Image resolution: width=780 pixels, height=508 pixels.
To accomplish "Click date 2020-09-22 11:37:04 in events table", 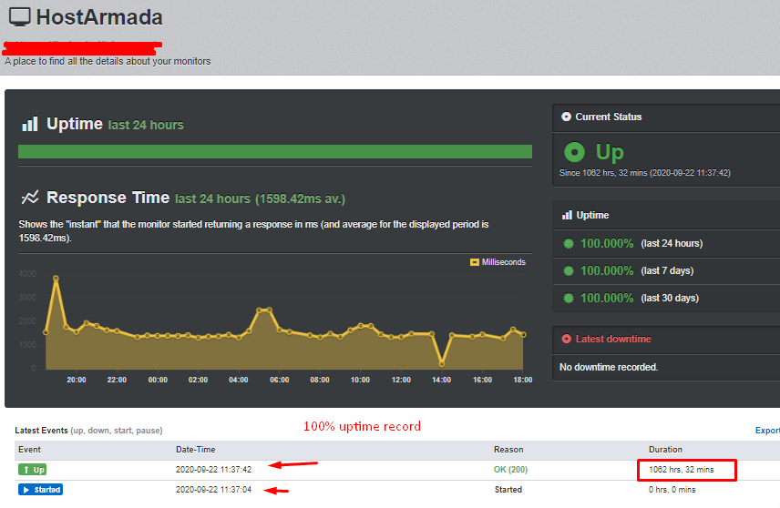I will pyautogui.click(x=214, y=490).
